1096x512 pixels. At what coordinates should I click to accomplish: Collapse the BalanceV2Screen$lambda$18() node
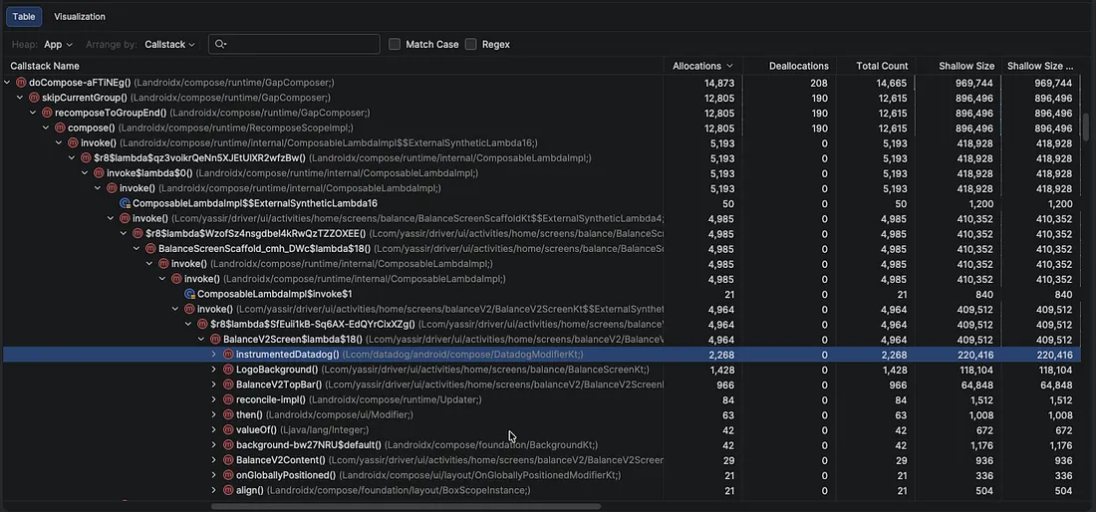[x=201, y=340]
